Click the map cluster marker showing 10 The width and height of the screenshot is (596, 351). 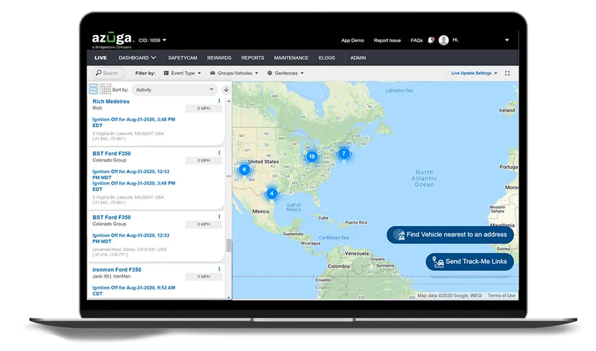(311, 156)
